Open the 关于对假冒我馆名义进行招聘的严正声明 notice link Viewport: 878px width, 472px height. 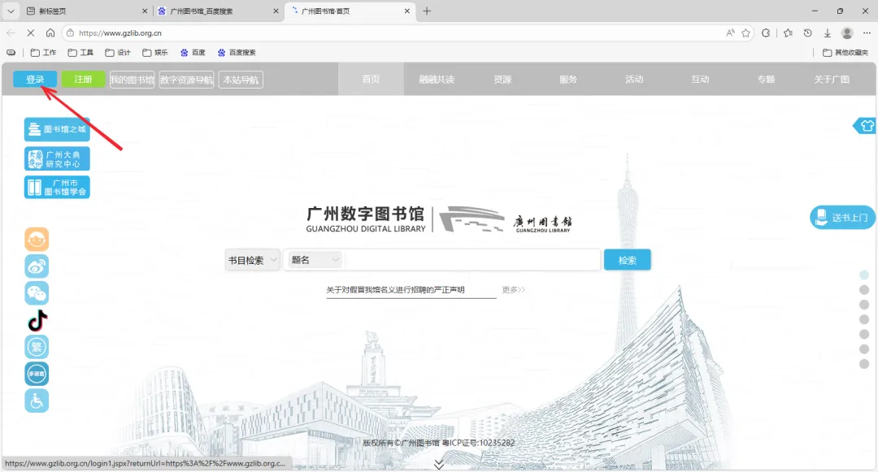click(x=395, y=290)
